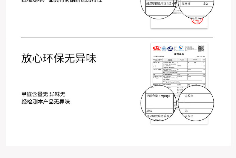Click the 无 result in right circle
Viewport: 236px width, 158px height.
(186, 111)
